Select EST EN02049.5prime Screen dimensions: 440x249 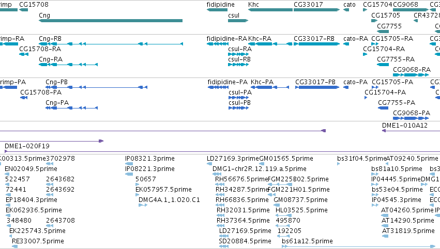point(7,175)
